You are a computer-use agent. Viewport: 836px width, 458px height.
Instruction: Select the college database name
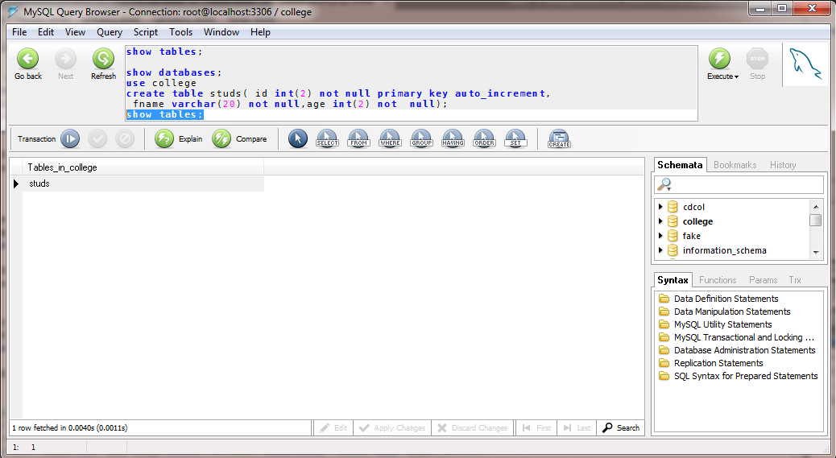pos(697,221)
